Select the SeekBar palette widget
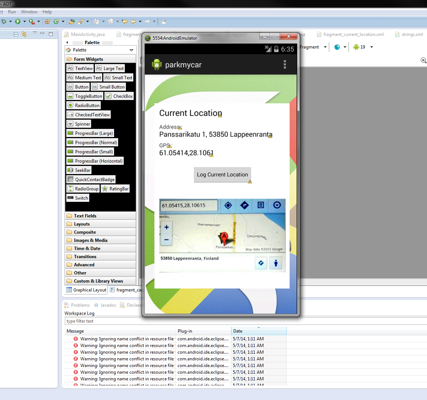The width and height of the screenshot is (427, 400). (x=79, y=170)
